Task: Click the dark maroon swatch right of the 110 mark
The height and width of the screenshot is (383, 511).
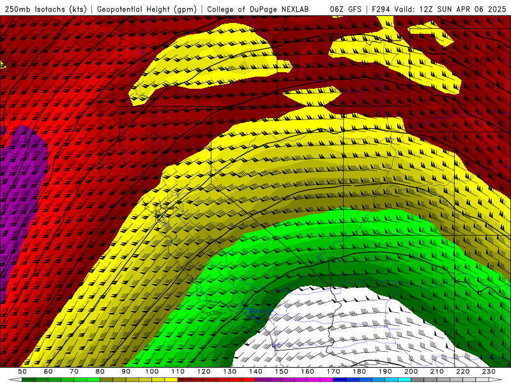Action: pyautogui.click(x=185, y=380)
